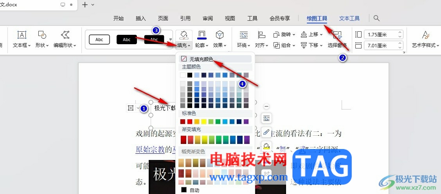441x194 pixels.
Task: Select the 文本工具 Text Tools tab
Action: 349,18
